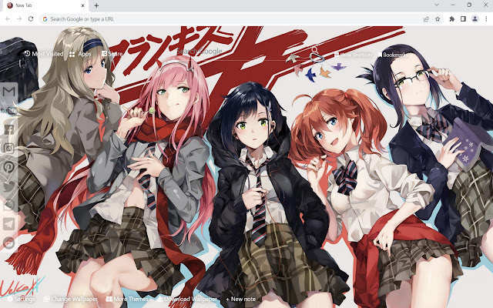Open the Most Visited sites list
The width and height of the screenshot is (493, 308).
pos(44,54)
